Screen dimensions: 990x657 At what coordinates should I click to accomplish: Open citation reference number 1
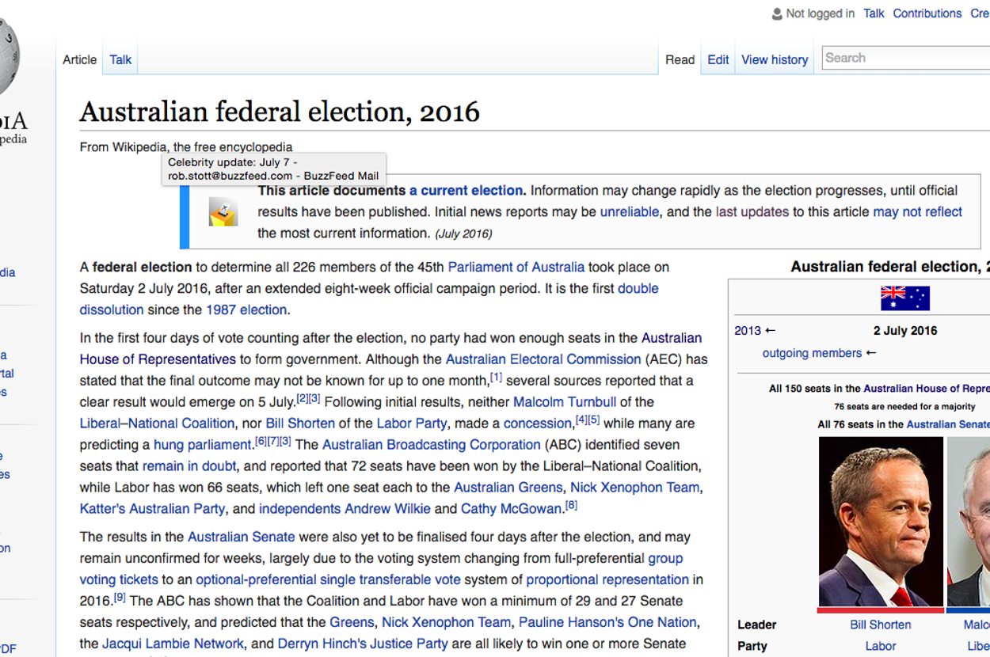496,377
